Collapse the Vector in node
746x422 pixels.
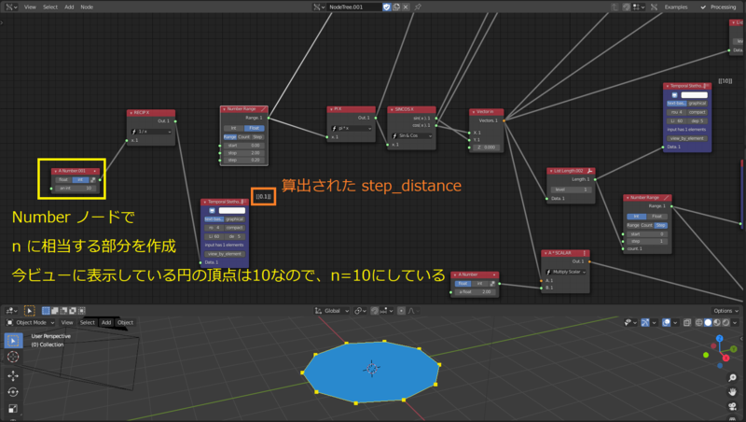473,112
